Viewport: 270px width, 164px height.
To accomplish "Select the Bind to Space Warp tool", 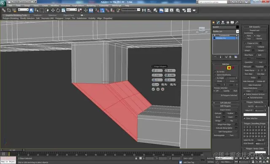I will 14,10.
